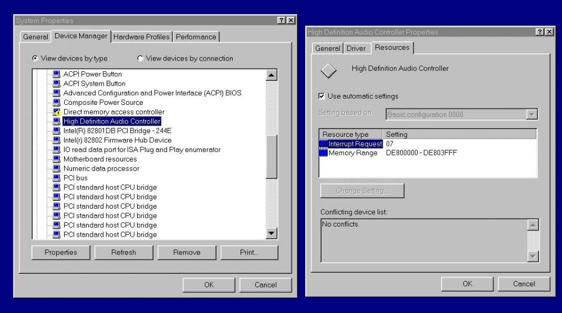Screen dimensions: 562x313
Task: Click icon for Intel(r) 82802 Firmware Hub Device
Action: click(56, 140)
